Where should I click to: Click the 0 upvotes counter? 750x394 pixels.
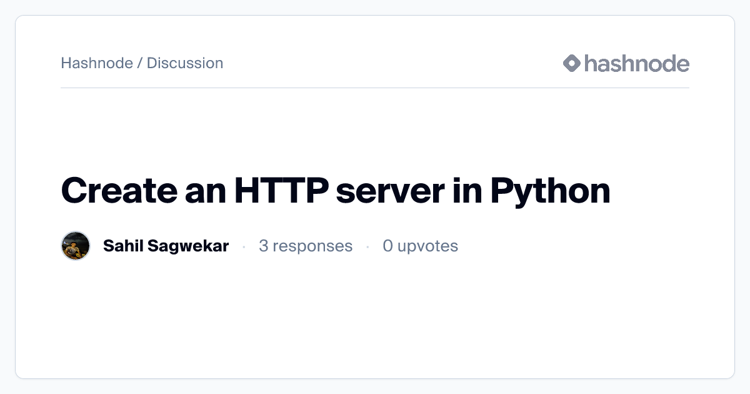[x=420, y=246]
